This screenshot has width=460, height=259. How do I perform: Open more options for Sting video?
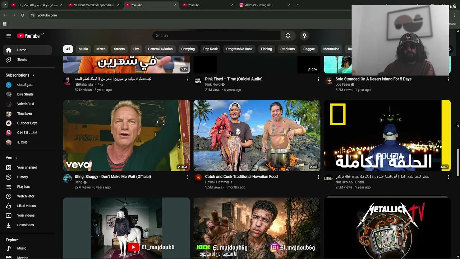click(188, 177)
